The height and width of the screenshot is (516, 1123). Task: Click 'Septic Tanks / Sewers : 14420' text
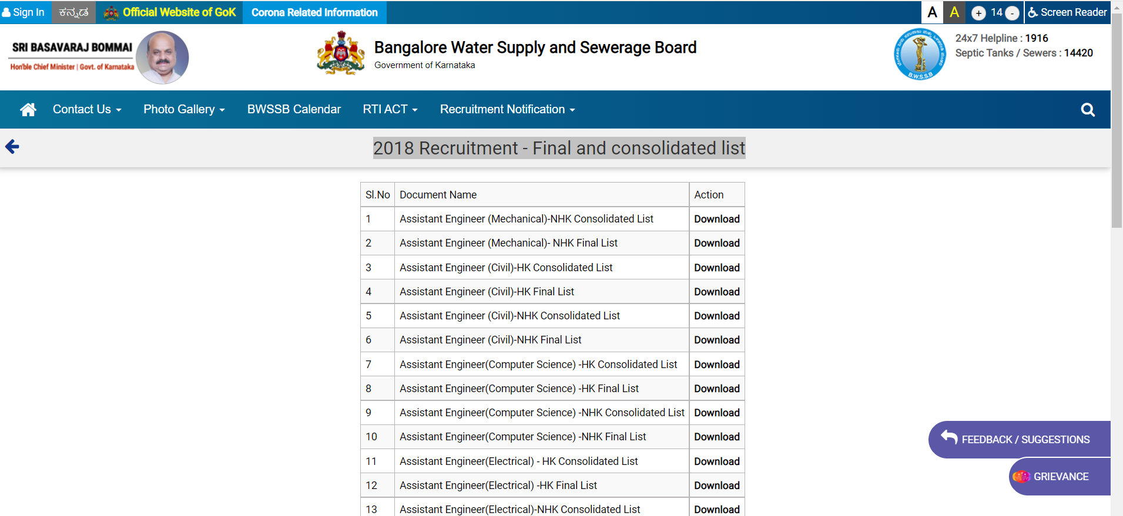coord(1024,53)
